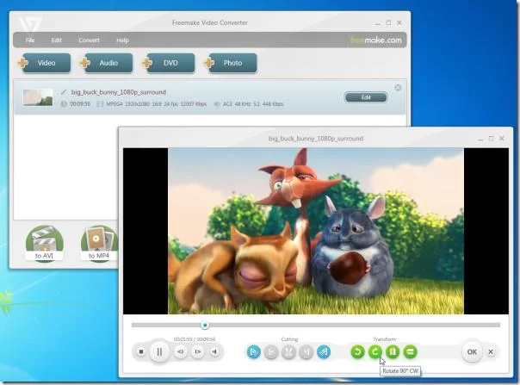Toggle the volume speaker icon
Viewport: 520px width, 385px height.
pyautogui.click(x=214, y=351)
